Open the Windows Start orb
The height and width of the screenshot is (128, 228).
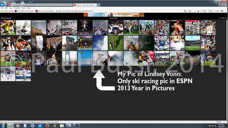pos(3,125)
